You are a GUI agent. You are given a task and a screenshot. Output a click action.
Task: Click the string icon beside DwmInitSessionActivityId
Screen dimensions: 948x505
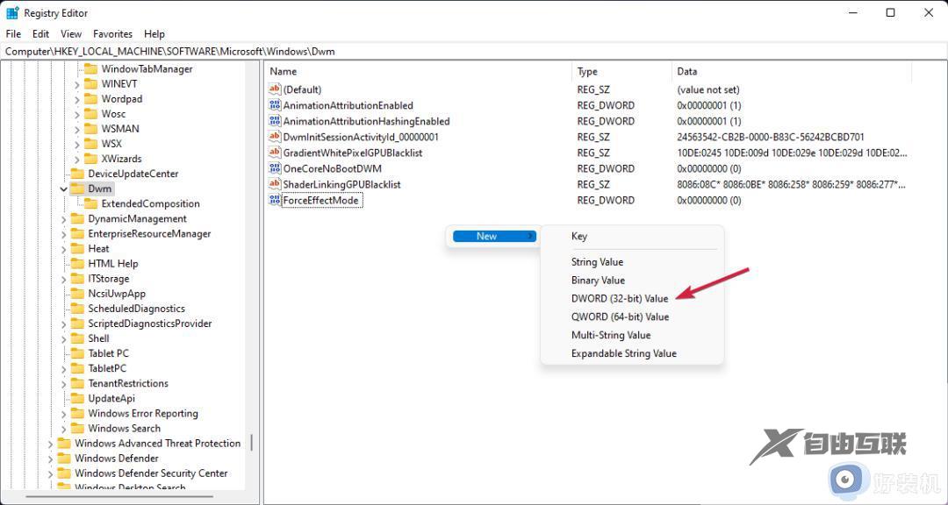(x=276, y=137)
